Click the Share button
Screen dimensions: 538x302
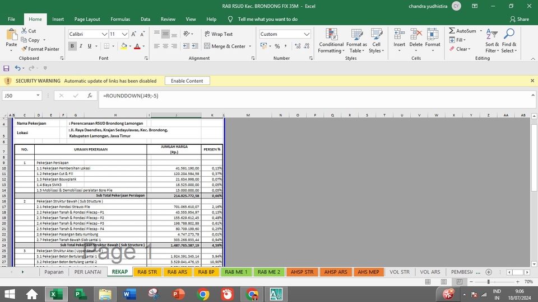518,19
